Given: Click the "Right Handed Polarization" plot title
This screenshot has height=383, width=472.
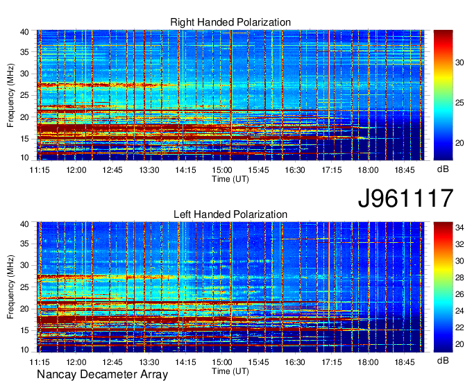Looking at the screenshot, I should coord(230,22).
